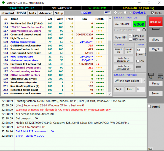The image size is (164, 151).
Task: Click the green GOOD status indicator
Action: coord(139,24)
